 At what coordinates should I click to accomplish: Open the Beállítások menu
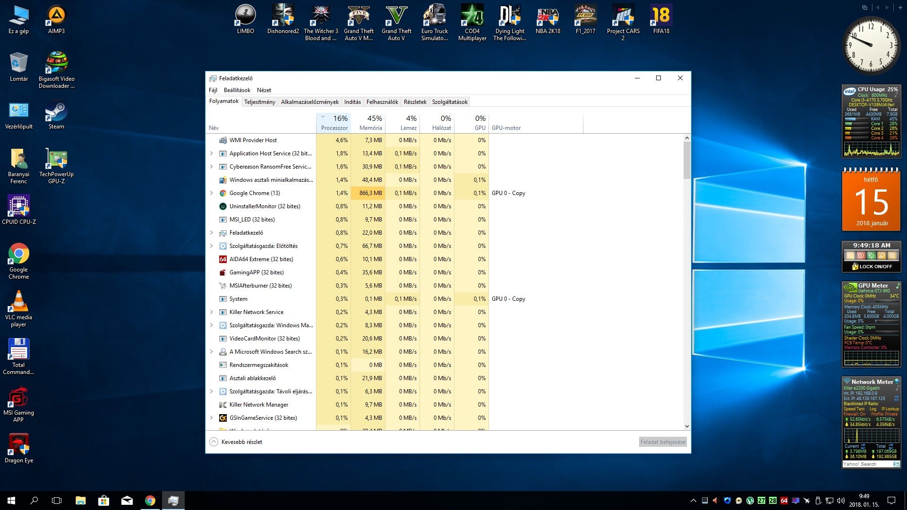click(x=237, y=90)
